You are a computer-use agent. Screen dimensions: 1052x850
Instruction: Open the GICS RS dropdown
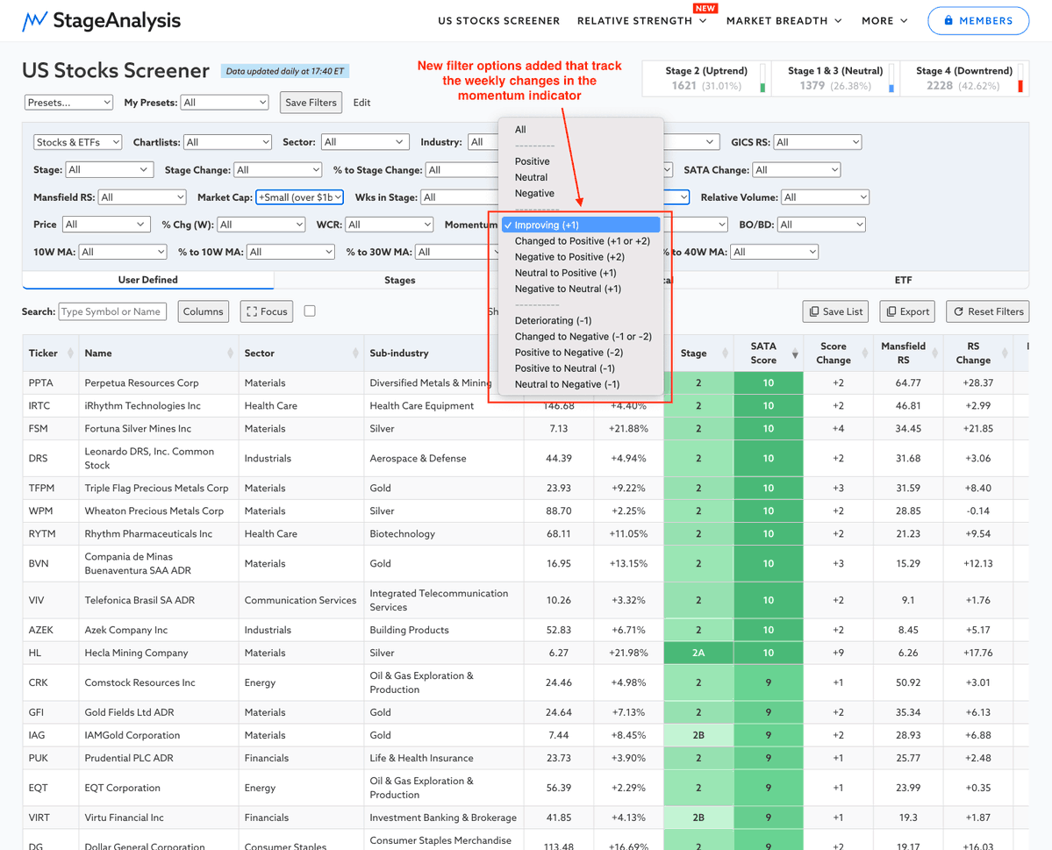point(817,142)
